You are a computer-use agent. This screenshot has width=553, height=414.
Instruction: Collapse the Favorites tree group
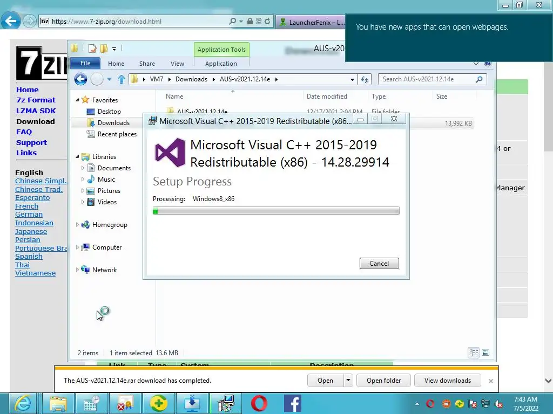tap(77, 100)
